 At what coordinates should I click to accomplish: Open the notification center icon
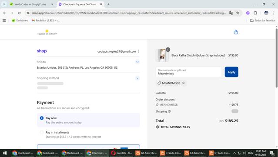272,153
